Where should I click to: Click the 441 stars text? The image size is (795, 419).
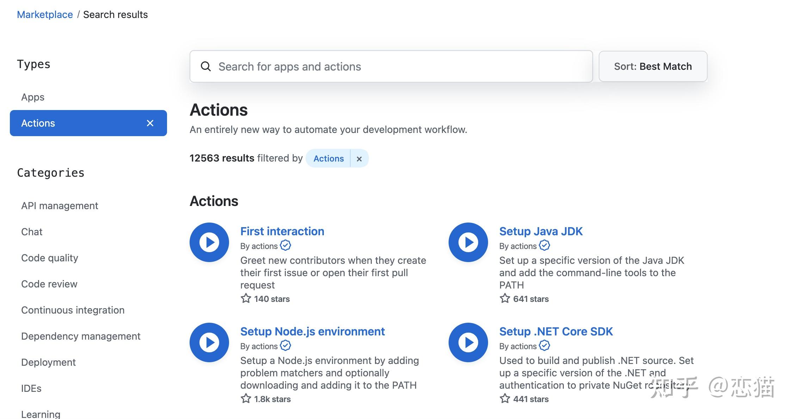click(531, 399)
